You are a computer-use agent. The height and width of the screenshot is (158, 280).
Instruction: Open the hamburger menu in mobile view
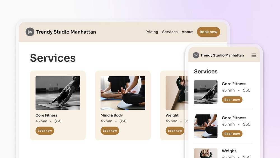(254, 55)
